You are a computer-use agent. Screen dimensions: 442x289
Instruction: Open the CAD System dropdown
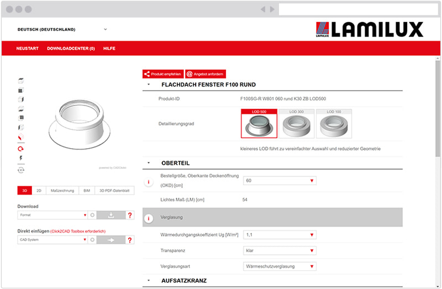tap(52, 240)
